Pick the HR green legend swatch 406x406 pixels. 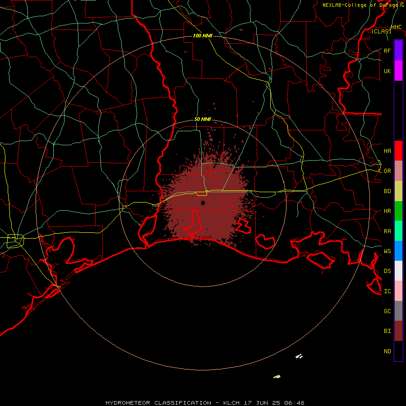point(398,211)
